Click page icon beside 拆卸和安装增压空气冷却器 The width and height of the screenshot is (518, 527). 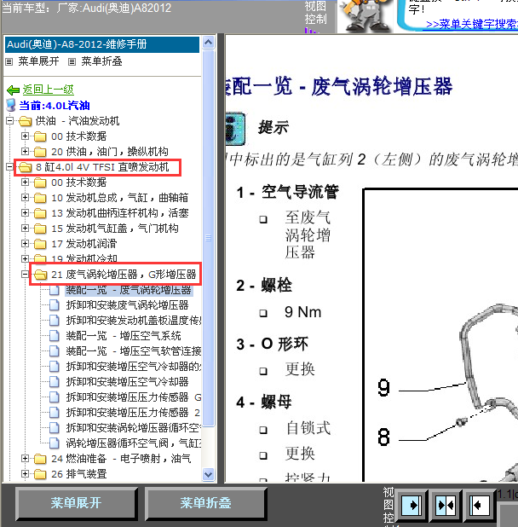pos(55,382)
